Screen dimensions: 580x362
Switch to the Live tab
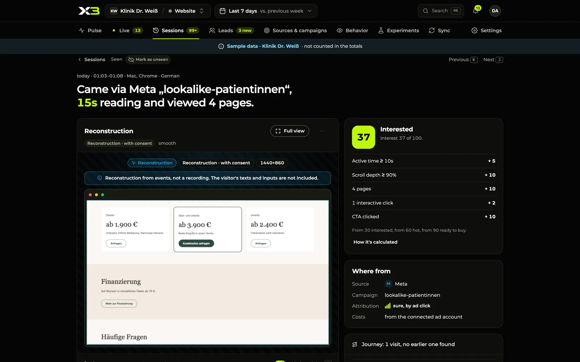[127, 30]
